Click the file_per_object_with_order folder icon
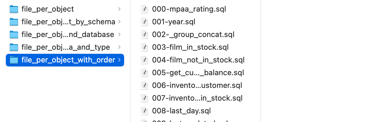This screenshot has height=122, width=391. click(14, 60)
